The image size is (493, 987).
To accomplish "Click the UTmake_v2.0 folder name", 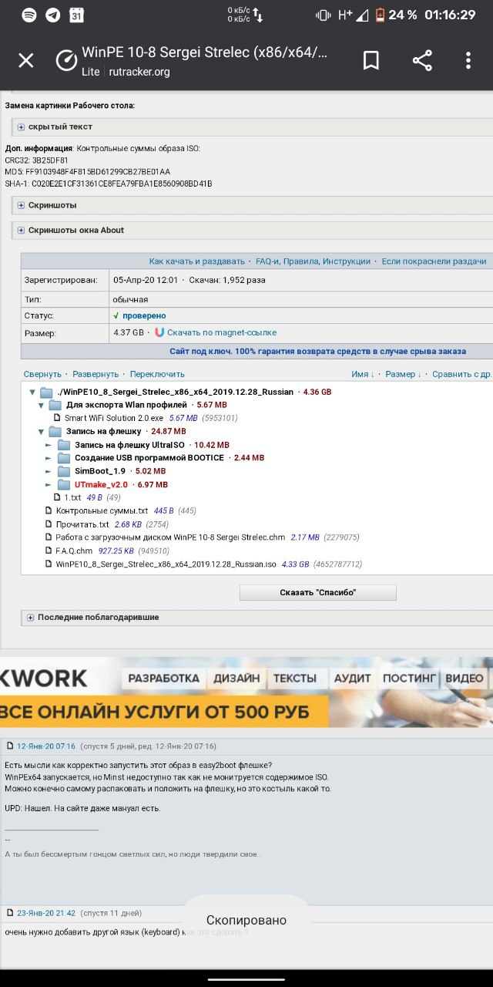I will (101, 484).
